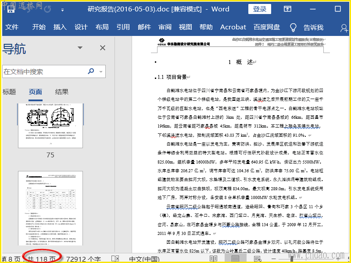Open the 帮助 ribbon tab
The width and height of the screenshot is (351, 263).
coord(206,27)
